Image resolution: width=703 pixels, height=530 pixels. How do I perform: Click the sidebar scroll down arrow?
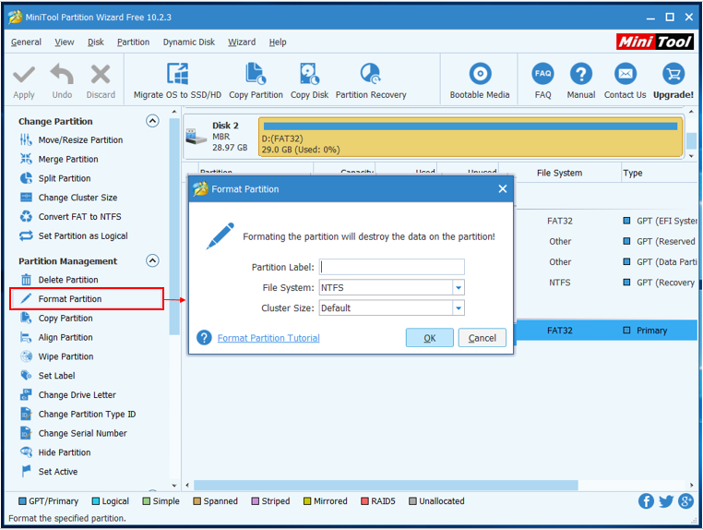tap(174, 486)
